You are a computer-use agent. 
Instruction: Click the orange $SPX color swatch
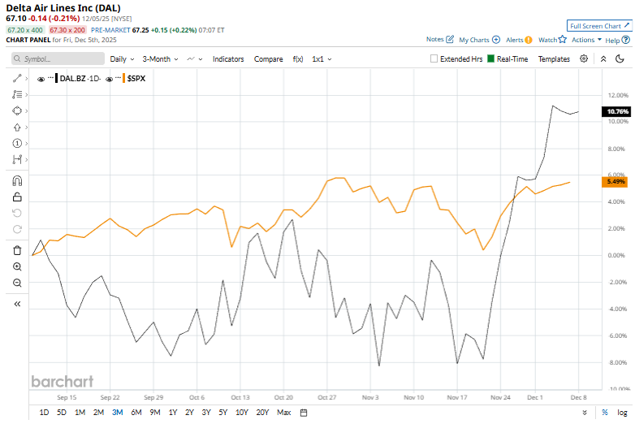123,78
